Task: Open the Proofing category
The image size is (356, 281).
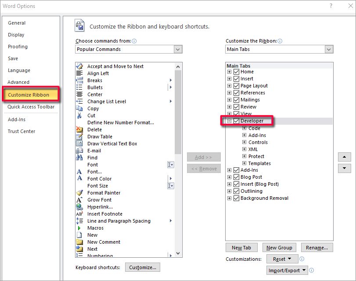Action: tap(18, 47)
